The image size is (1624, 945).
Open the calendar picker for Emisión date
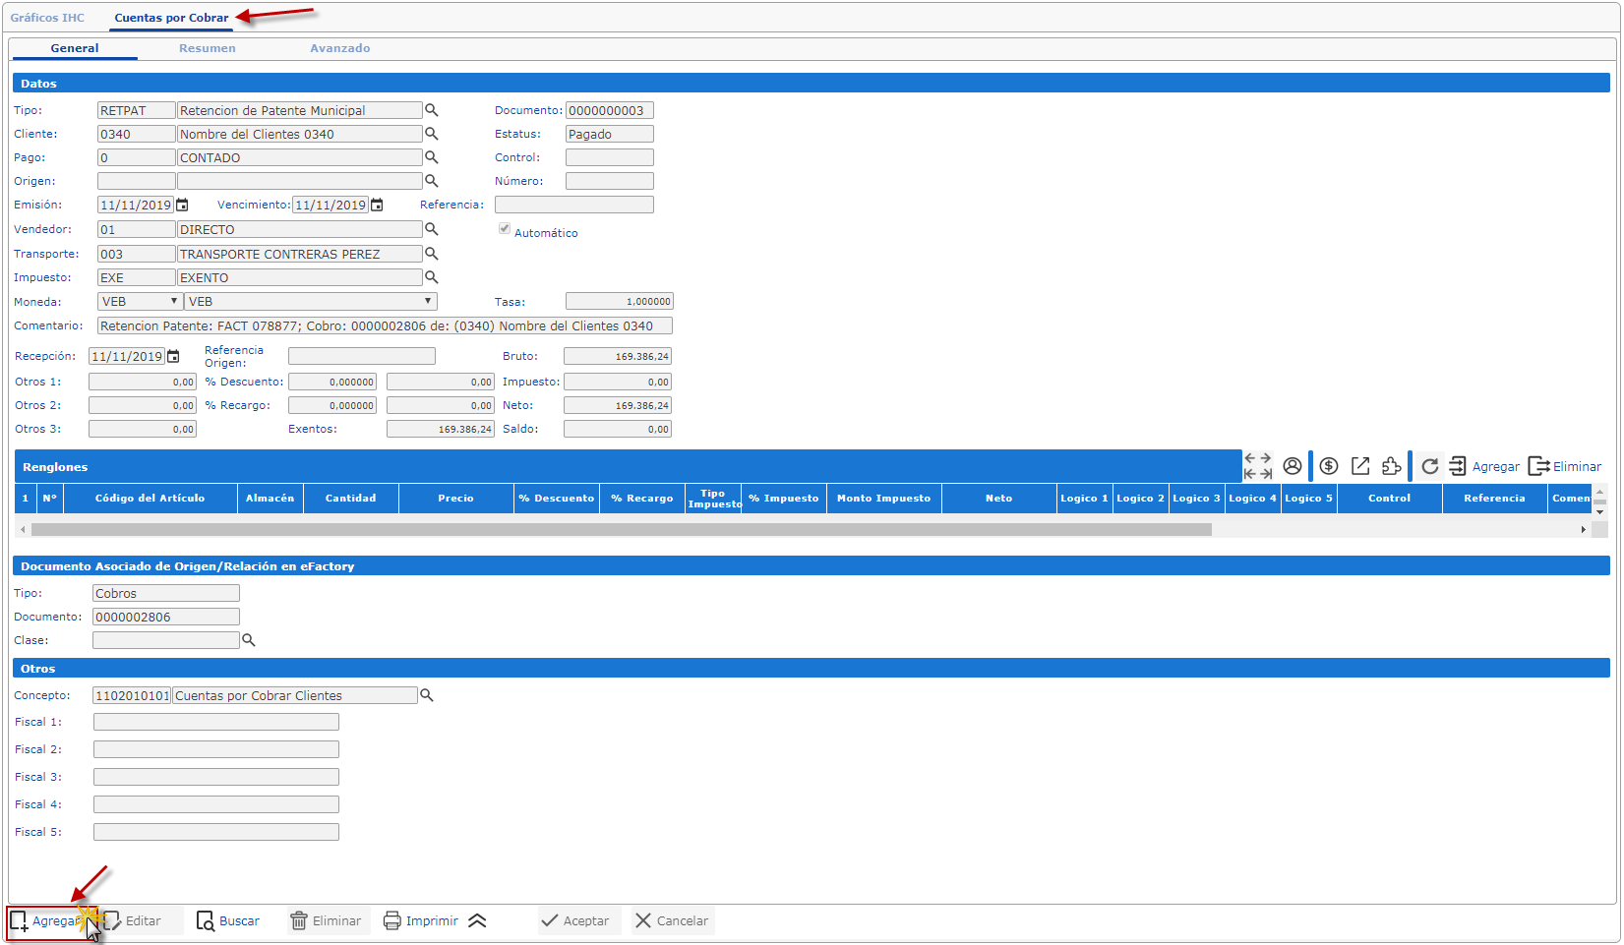(x=182, y=206)
